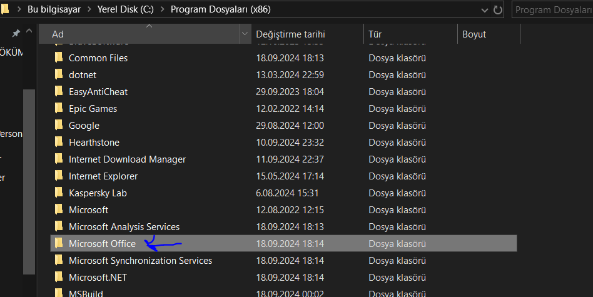Click the Kaspersky Lab folder icon
Screen dimensions: 593x297
coord(59,193)
